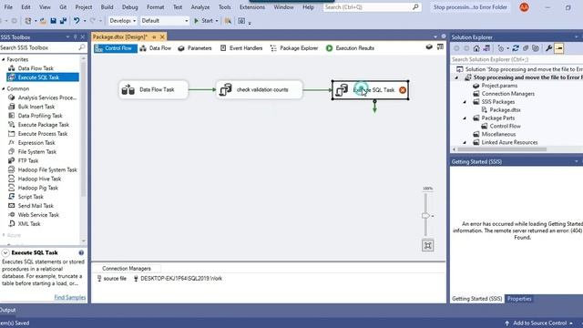The width and height of the screenshot is (583, 328).
Task: Open the Package Explorer tab
Action: [294, 48]
